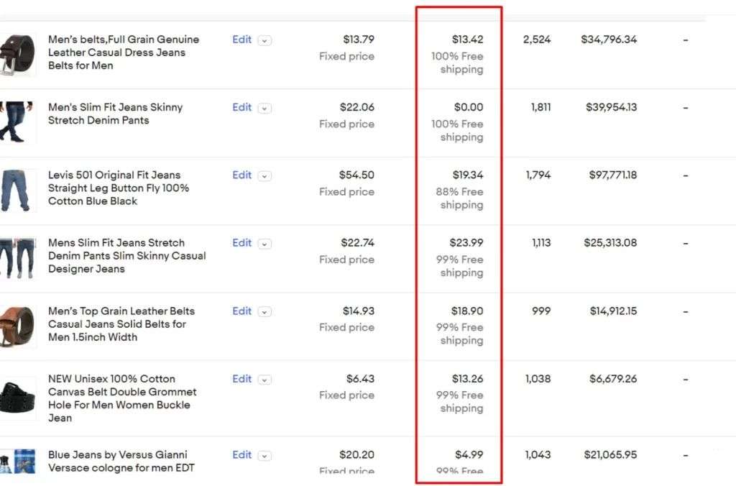Click Edit on Mens Slim Fit Jeans Stretch
Image resolution: width=736 pixels, height=486 pixels.
pyautogui.click(x=241, y=243)
